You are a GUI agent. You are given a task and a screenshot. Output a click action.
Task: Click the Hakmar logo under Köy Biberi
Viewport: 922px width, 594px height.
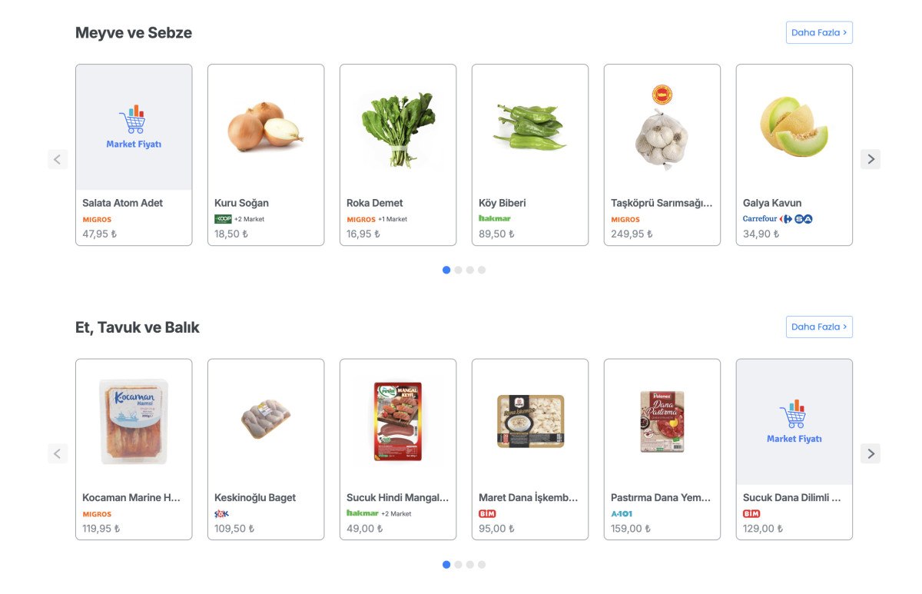tap(494, 219)
